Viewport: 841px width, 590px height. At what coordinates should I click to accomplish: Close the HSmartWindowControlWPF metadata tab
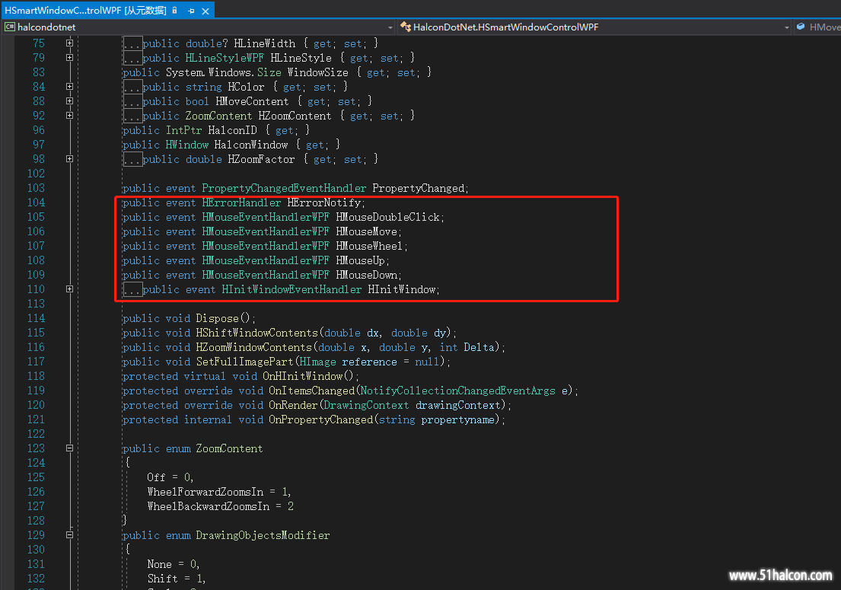coord(205,11)
